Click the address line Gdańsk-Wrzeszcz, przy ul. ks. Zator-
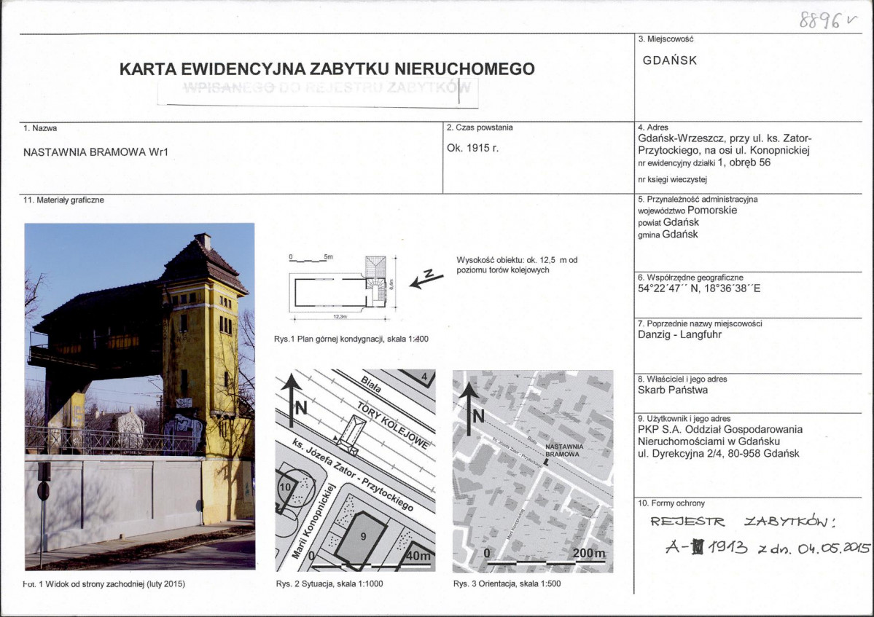Screen dimensions: 874x617 (725, 138)
